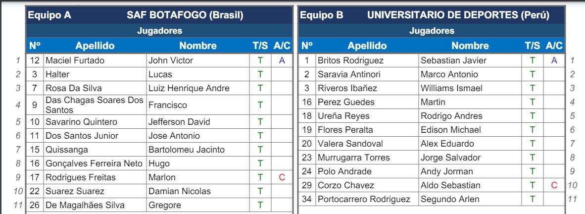
Task: Click surname Das Chagas Soares Dos Santos
Action: point(94,105)
